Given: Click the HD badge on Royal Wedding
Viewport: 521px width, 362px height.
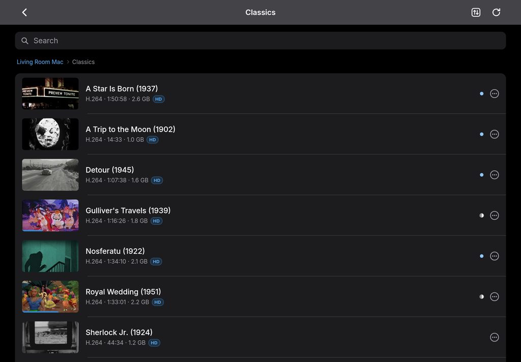Looking at the screenshot, I should tap(158, 302).
